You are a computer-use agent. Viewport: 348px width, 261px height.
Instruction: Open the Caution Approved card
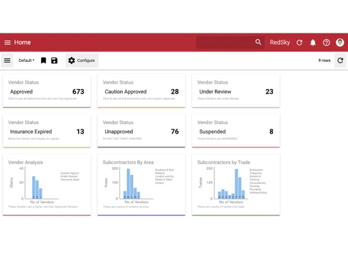point(141,91)
